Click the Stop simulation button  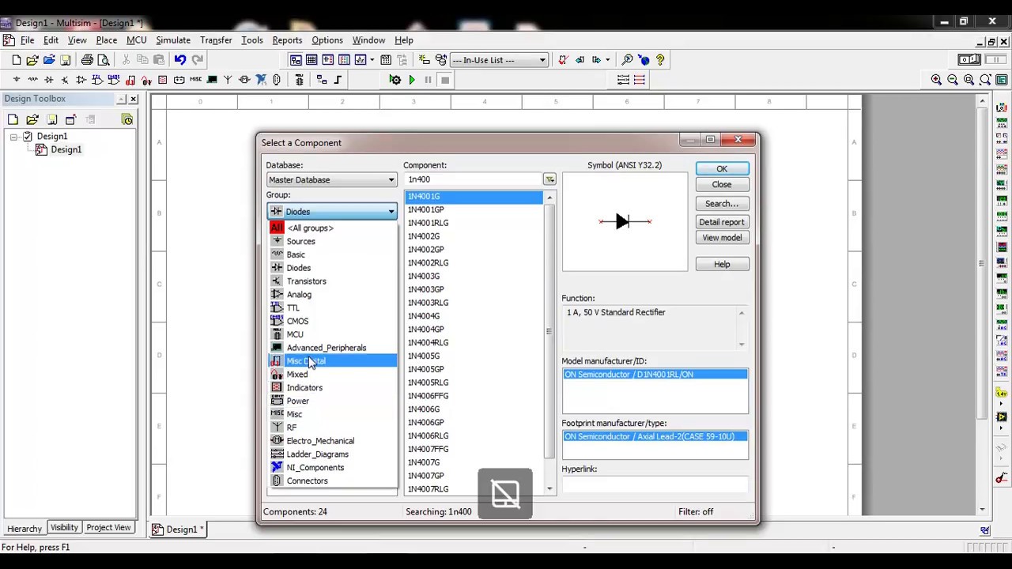(x=445, y=80)
